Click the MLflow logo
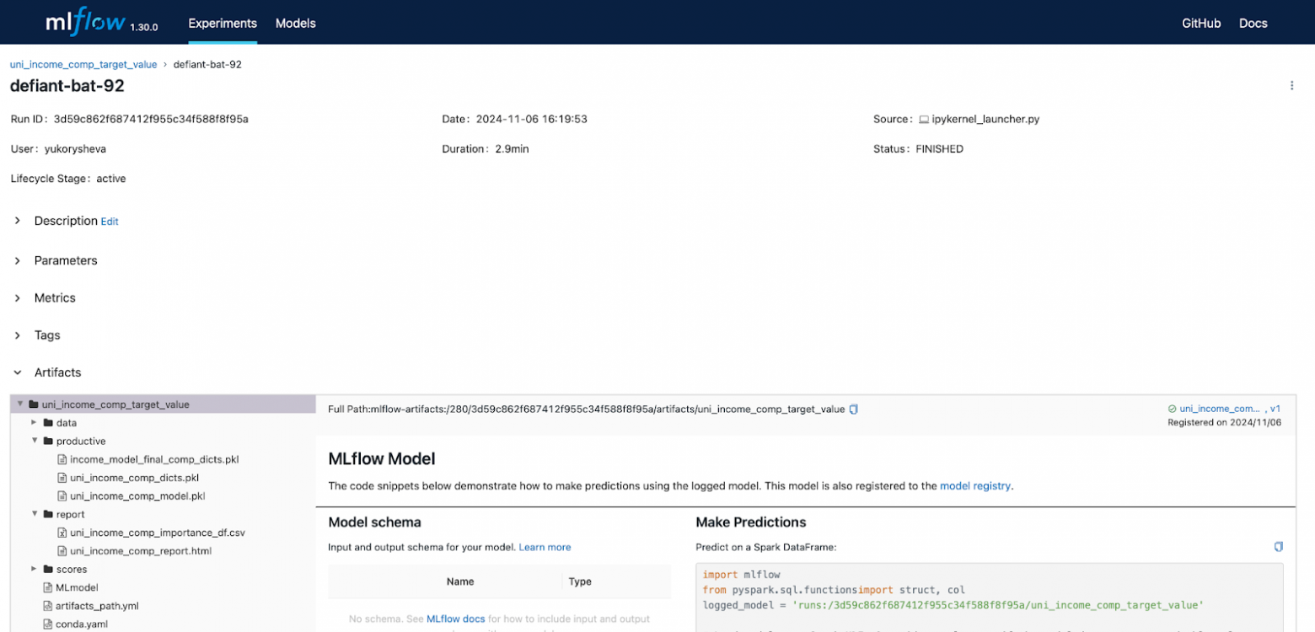Viewport: 1315px width, 632px height. click(84, 24)
